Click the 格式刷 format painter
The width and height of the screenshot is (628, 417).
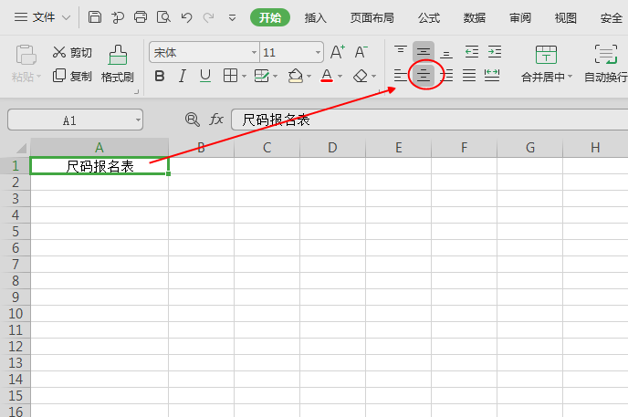(x=118, y=63)
